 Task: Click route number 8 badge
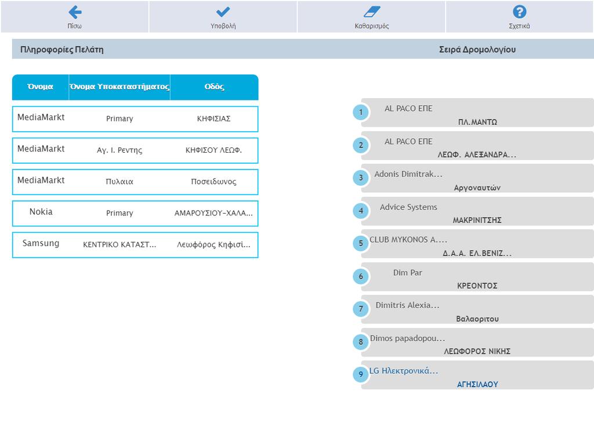361,342
